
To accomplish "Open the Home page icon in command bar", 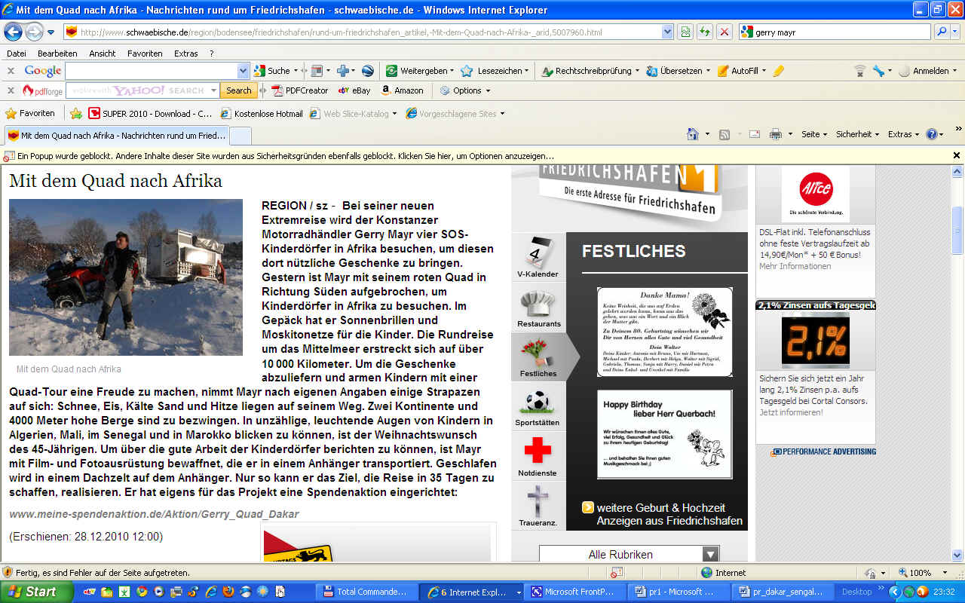I will tap(693, 134).
